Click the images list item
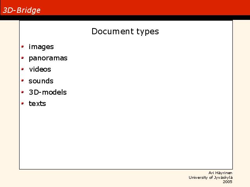 [41, 47]
